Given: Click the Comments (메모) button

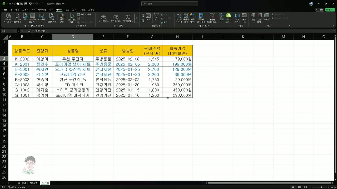Looking at the screenshot, I should [x=320, y=10].
